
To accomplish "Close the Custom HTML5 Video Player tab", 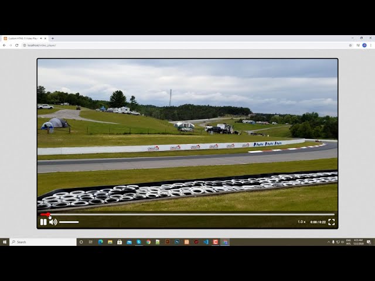I will [45, 38].
